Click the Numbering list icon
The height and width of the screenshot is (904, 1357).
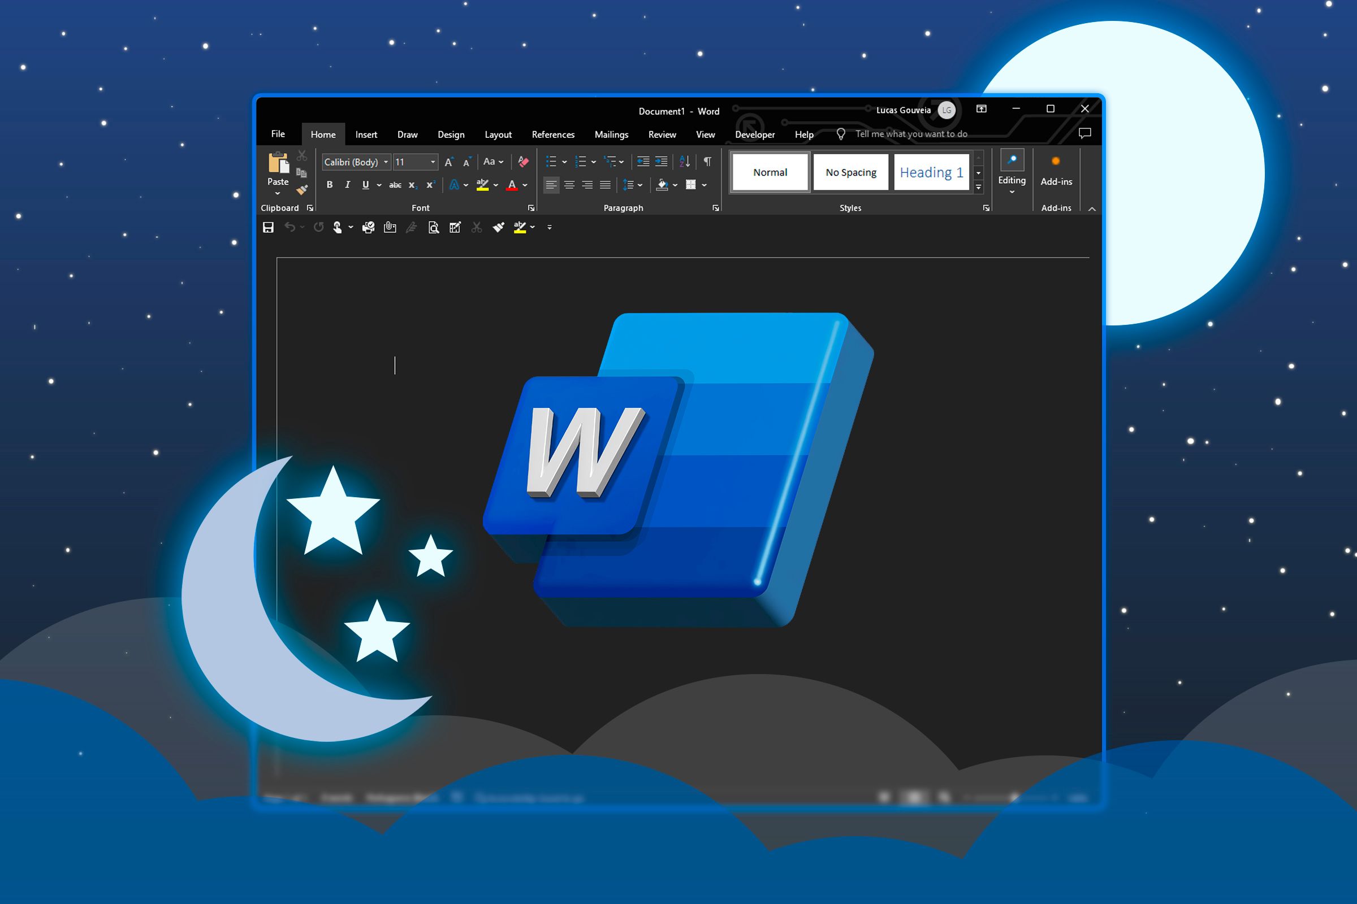(x=581, y=162)
